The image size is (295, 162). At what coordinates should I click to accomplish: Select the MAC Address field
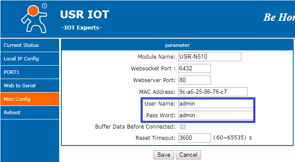point(213,92)
